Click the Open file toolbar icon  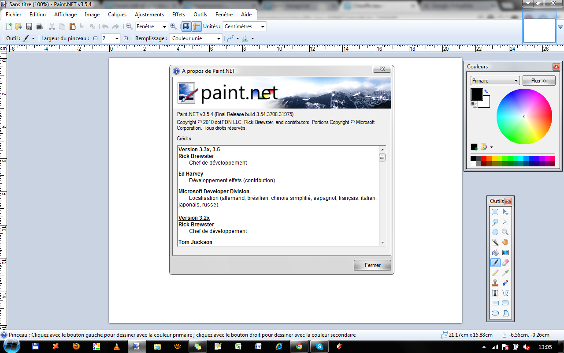tap(19, 26)
